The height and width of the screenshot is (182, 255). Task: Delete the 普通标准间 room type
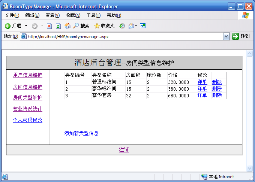click(217, 82)
